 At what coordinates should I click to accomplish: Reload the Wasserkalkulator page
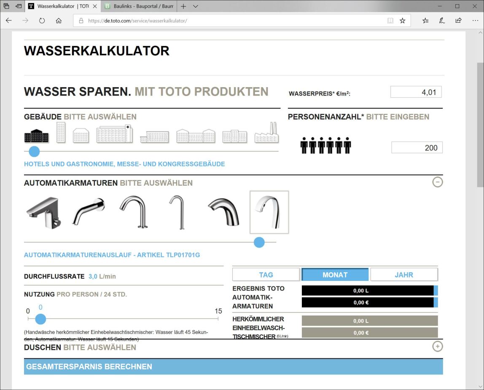(x=42, y=21)
